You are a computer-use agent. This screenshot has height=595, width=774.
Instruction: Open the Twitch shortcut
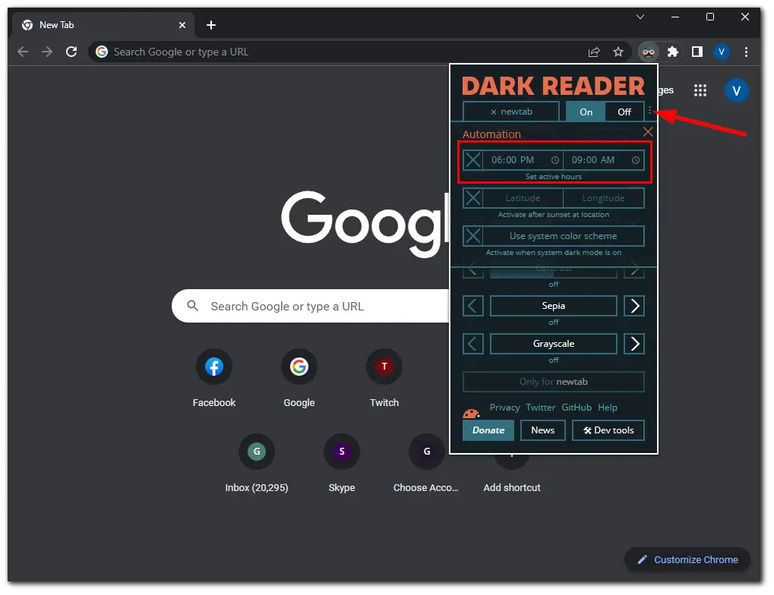384,379
